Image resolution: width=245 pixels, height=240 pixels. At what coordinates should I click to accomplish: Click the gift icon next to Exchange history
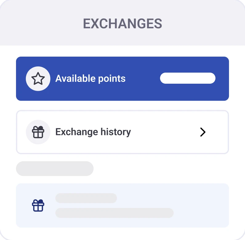click(x=38, y=132)
